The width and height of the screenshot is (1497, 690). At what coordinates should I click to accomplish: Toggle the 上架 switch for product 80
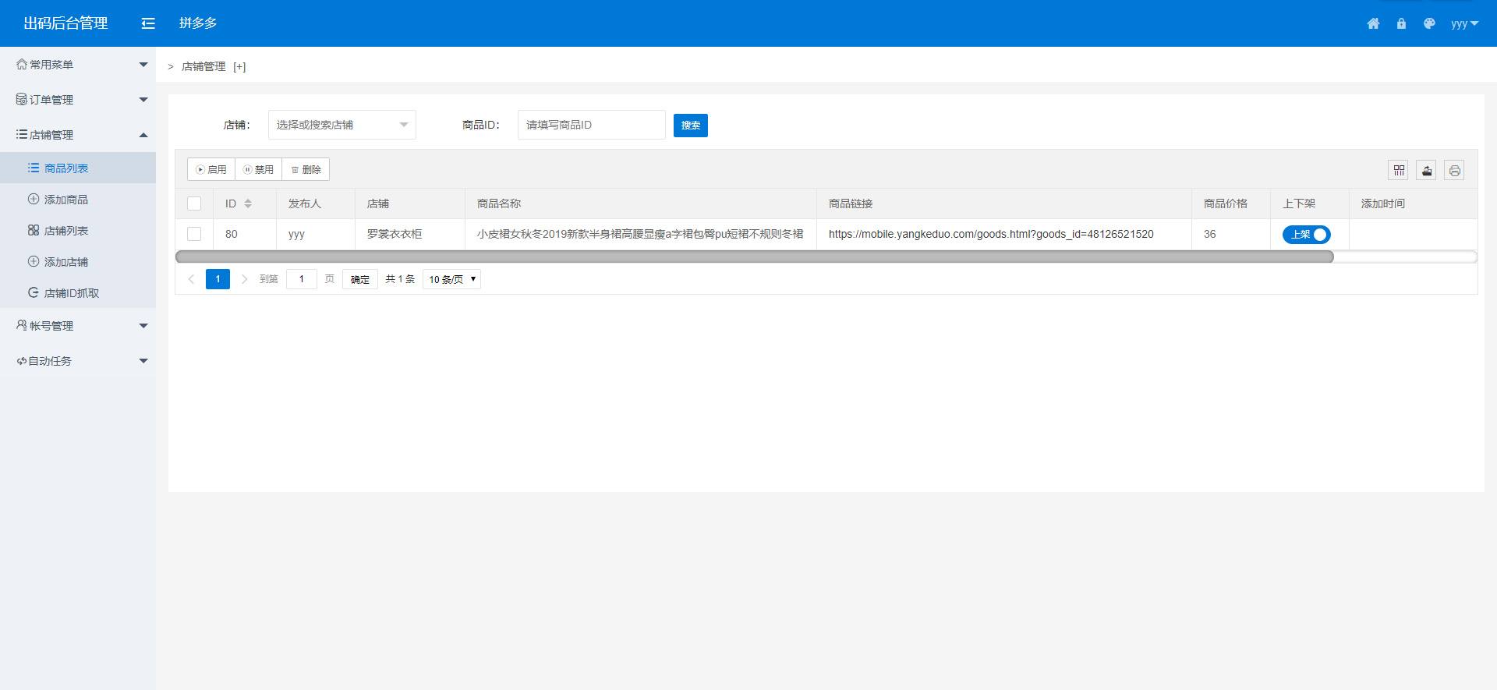point(1306,235)
